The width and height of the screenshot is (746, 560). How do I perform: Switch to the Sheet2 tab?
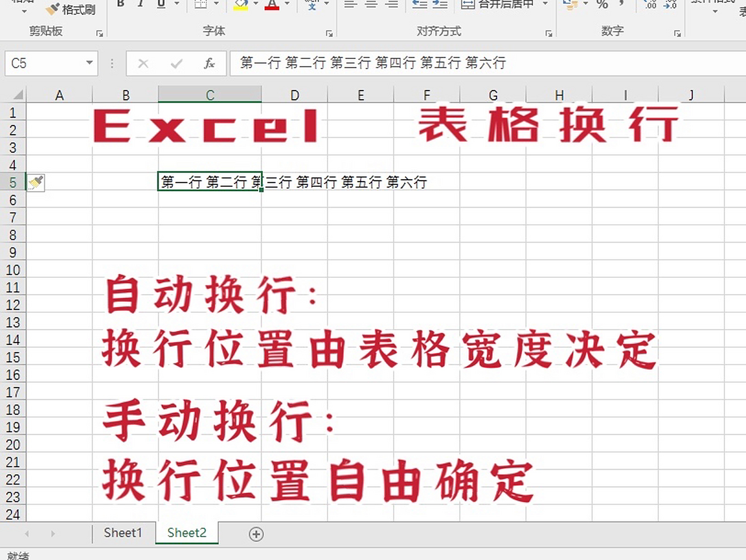tap(187, 532)
